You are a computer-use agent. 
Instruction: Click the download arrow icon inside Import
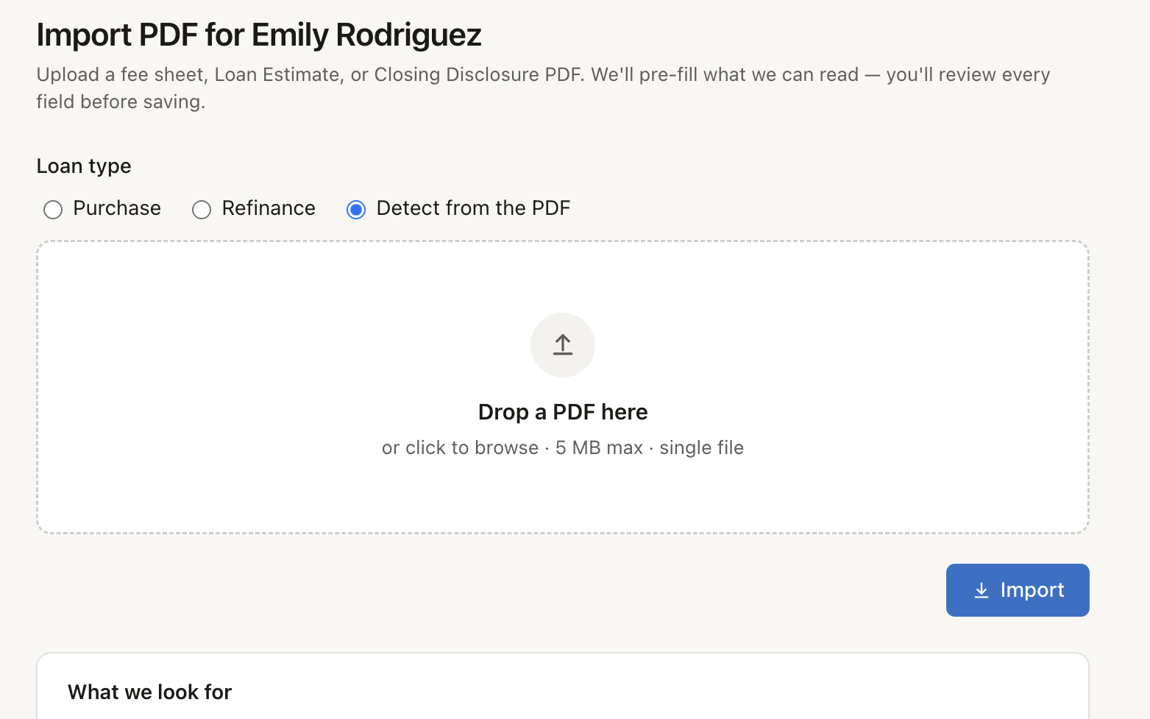(x=982, y=590)
